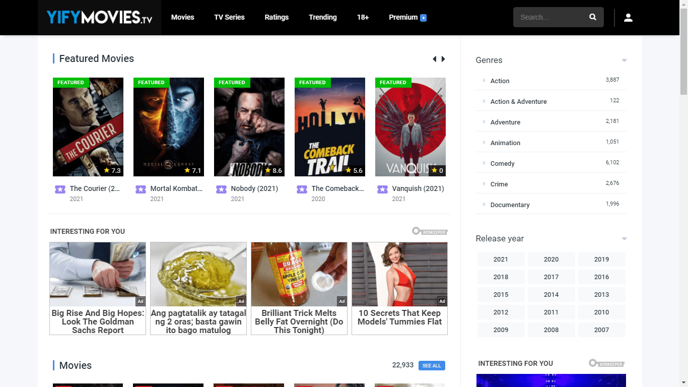Viewport: 688px width, 387px height.
Task: Open the 18+ menu item
Action: [x=363, y=17]
